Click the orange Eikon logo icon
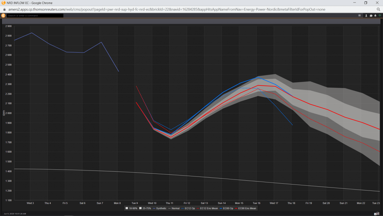383x216 pixels. click(3, 16)
